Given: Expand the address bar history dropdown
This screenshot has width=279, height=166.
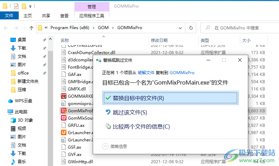Looking at the screenshot, I should click(180, 28).
